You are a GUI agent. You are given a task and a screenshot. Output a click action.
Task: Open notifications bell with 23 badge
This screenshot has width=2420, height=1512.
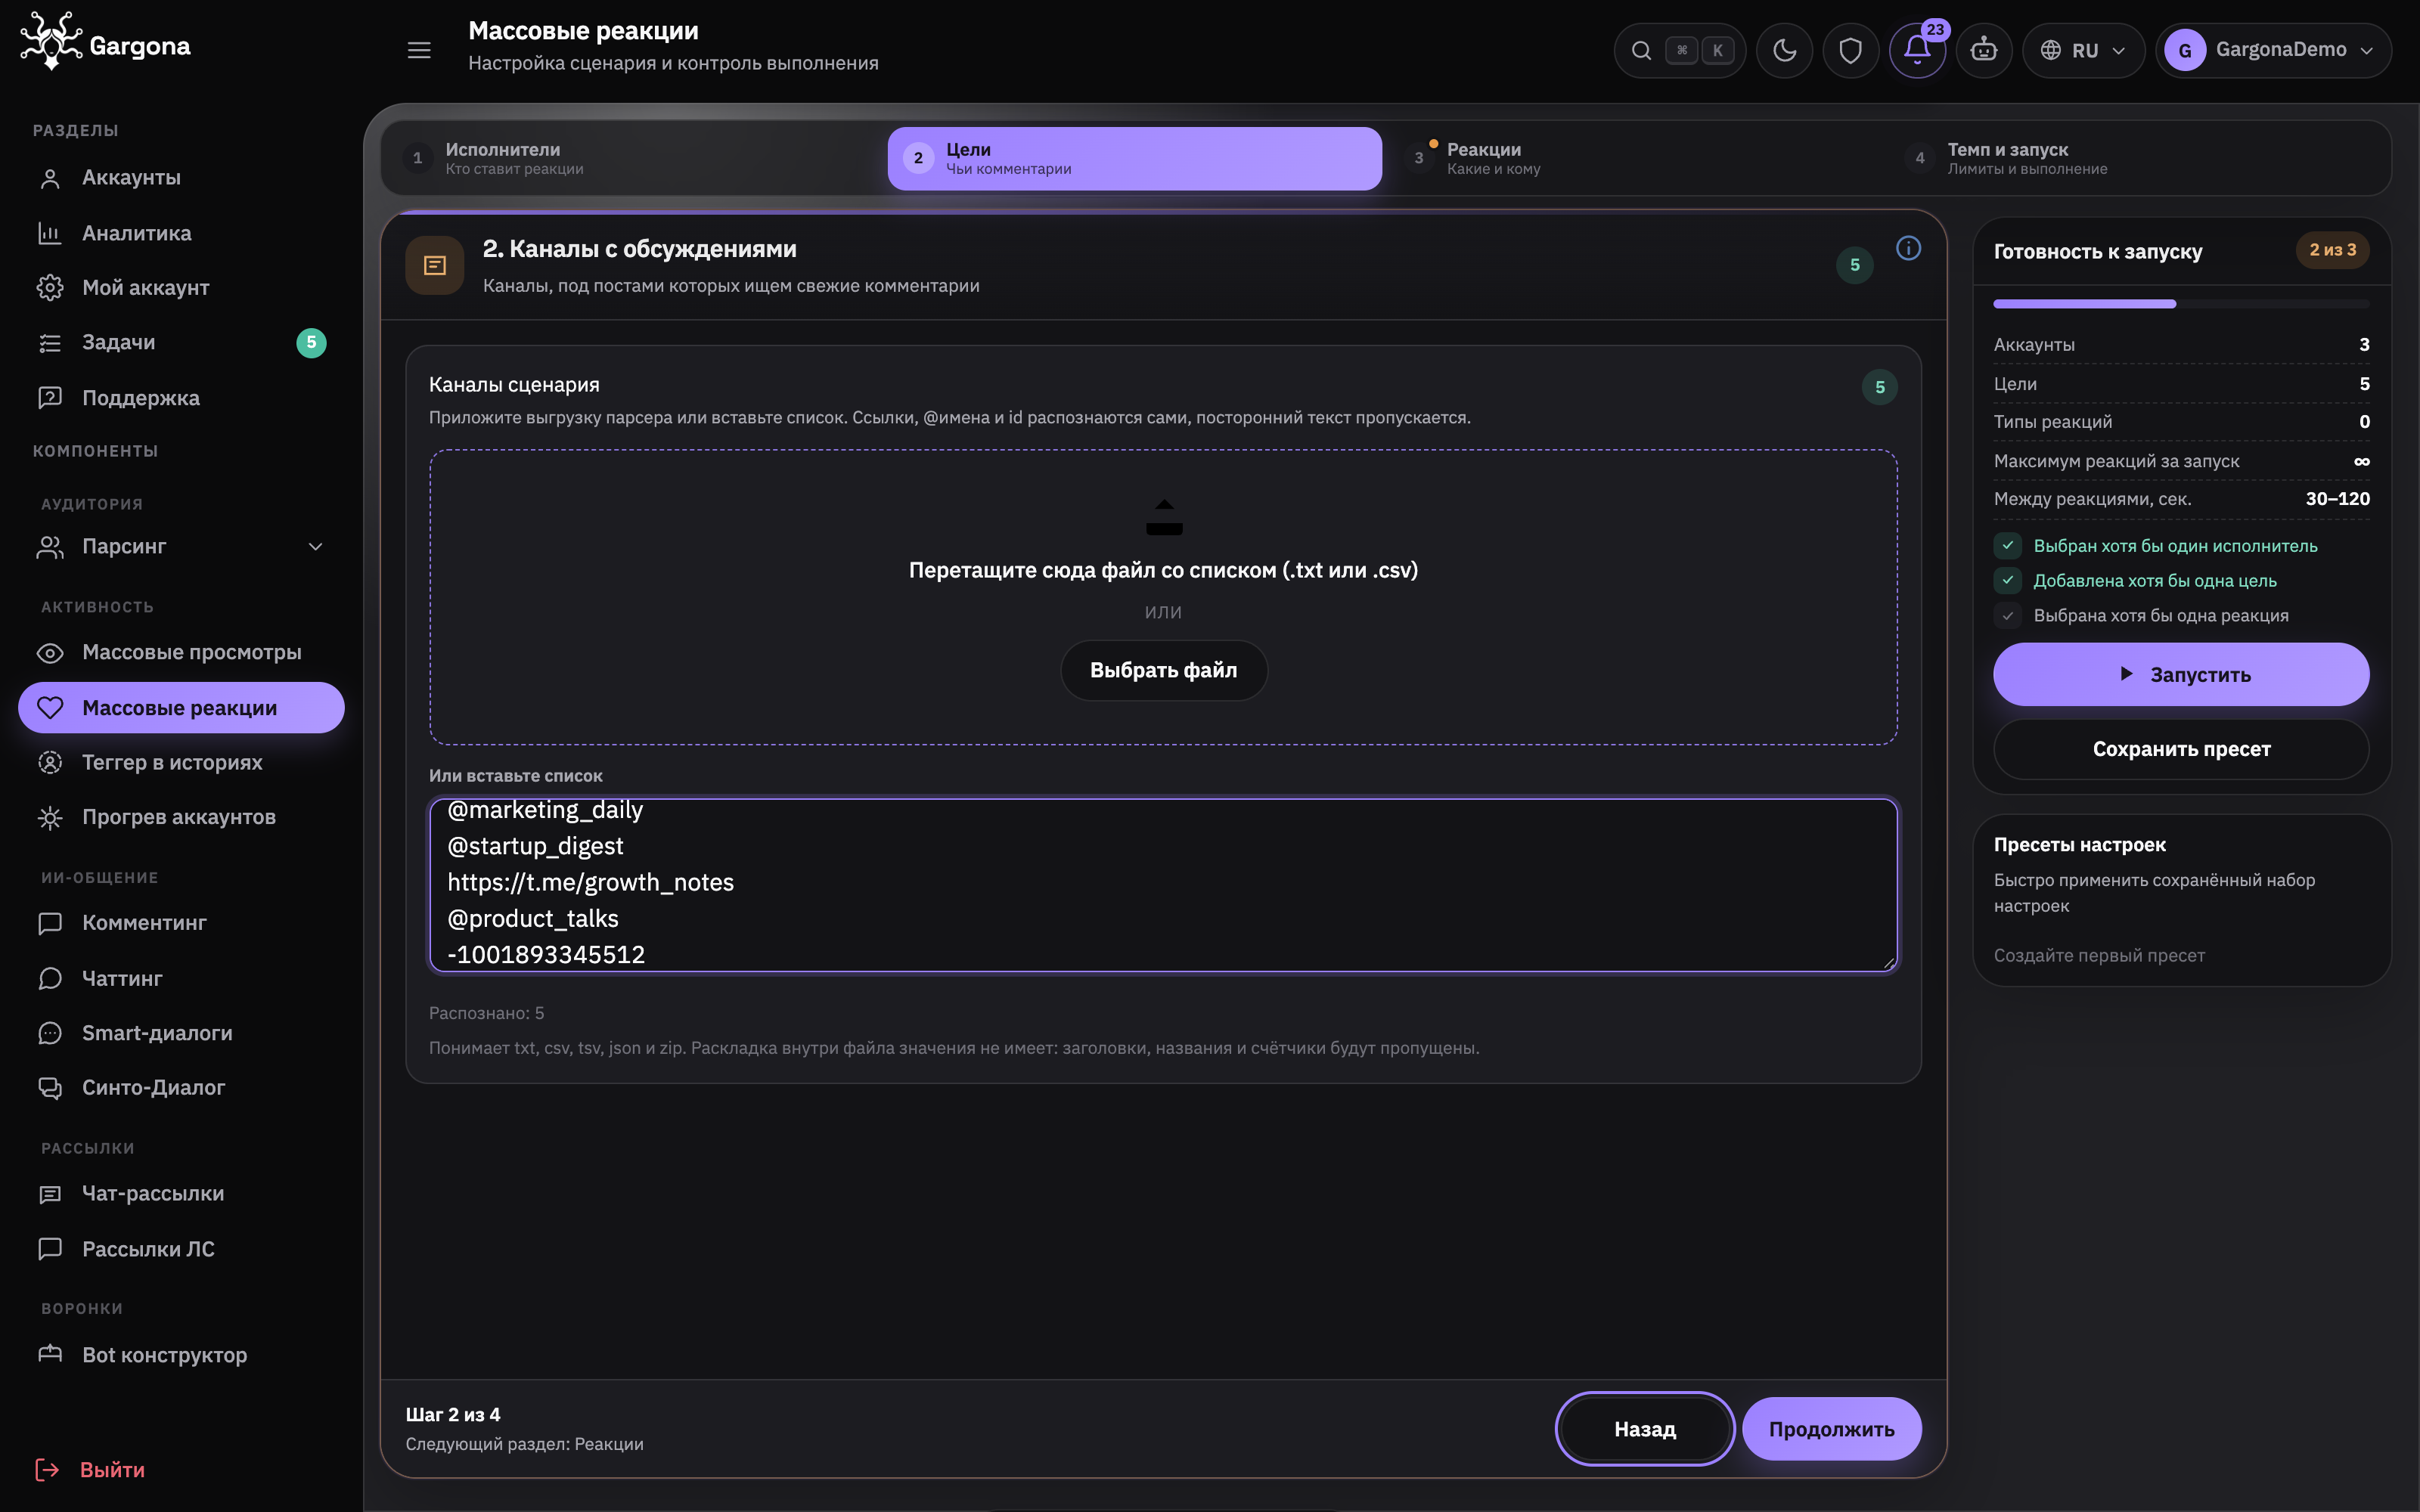(x=1917, y=50)
